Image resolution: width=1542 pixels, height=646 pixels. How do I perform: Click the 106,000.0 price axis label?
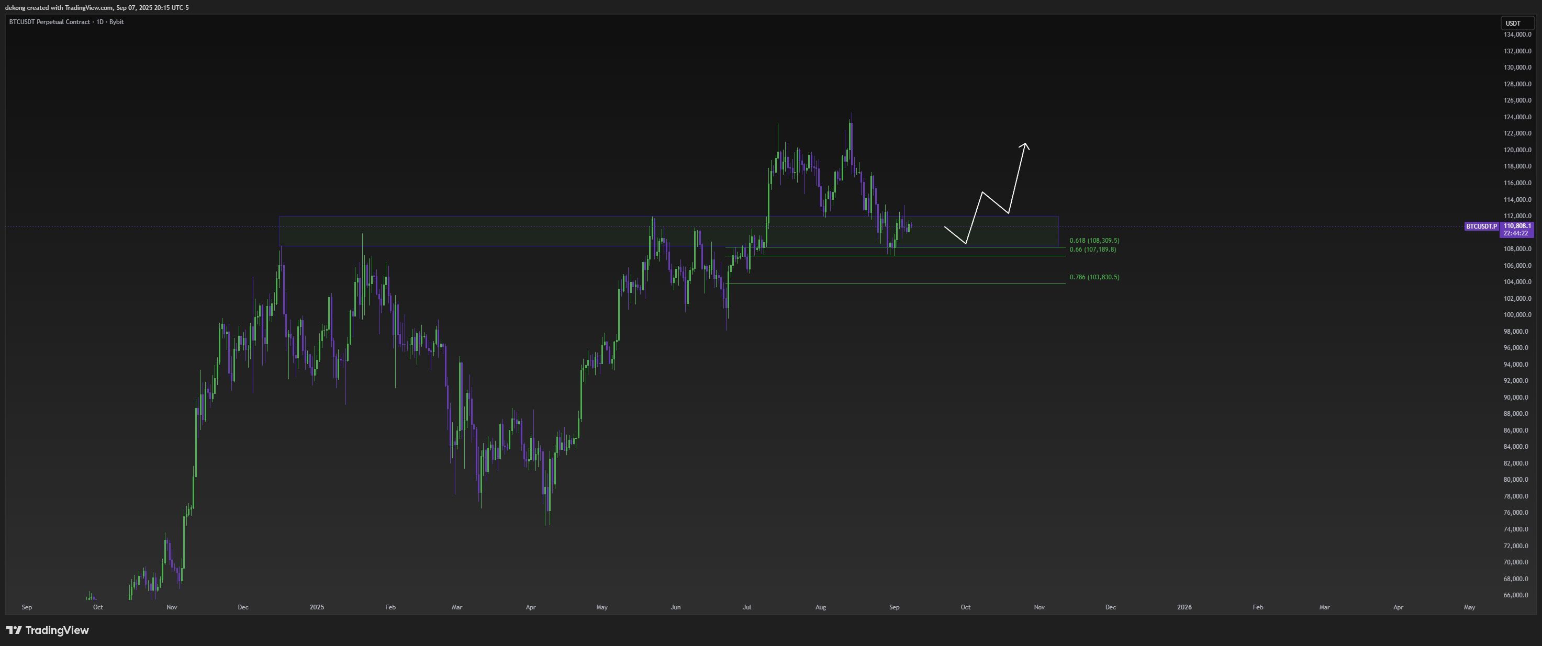point(1517,266)
